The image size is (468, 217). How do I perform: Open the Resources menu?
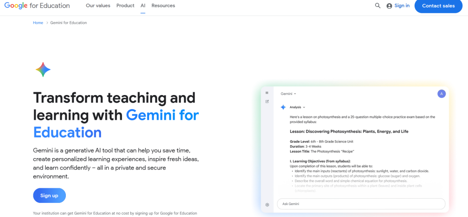click(163, 6)
